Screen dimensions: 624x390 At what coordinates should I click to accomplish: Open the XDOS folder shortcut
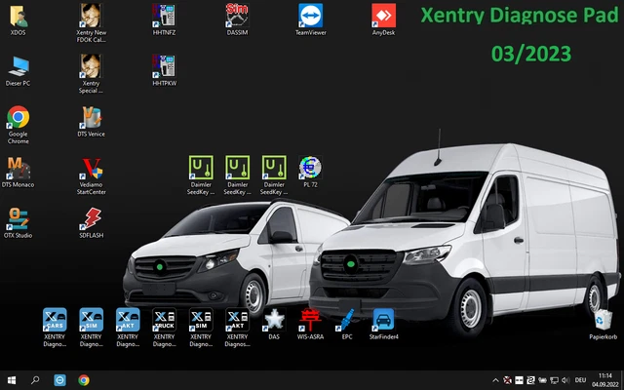tap(18, 19)
